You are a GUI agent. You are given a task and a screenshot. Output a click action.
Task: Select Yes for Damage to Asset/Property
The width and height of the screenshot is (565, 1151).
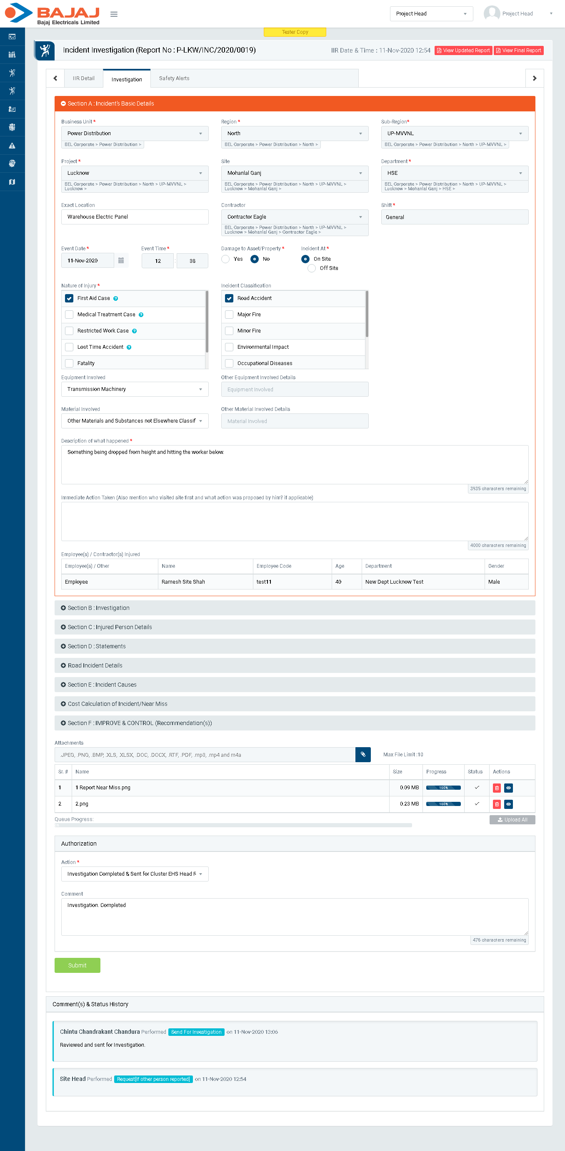pos(226,259)
